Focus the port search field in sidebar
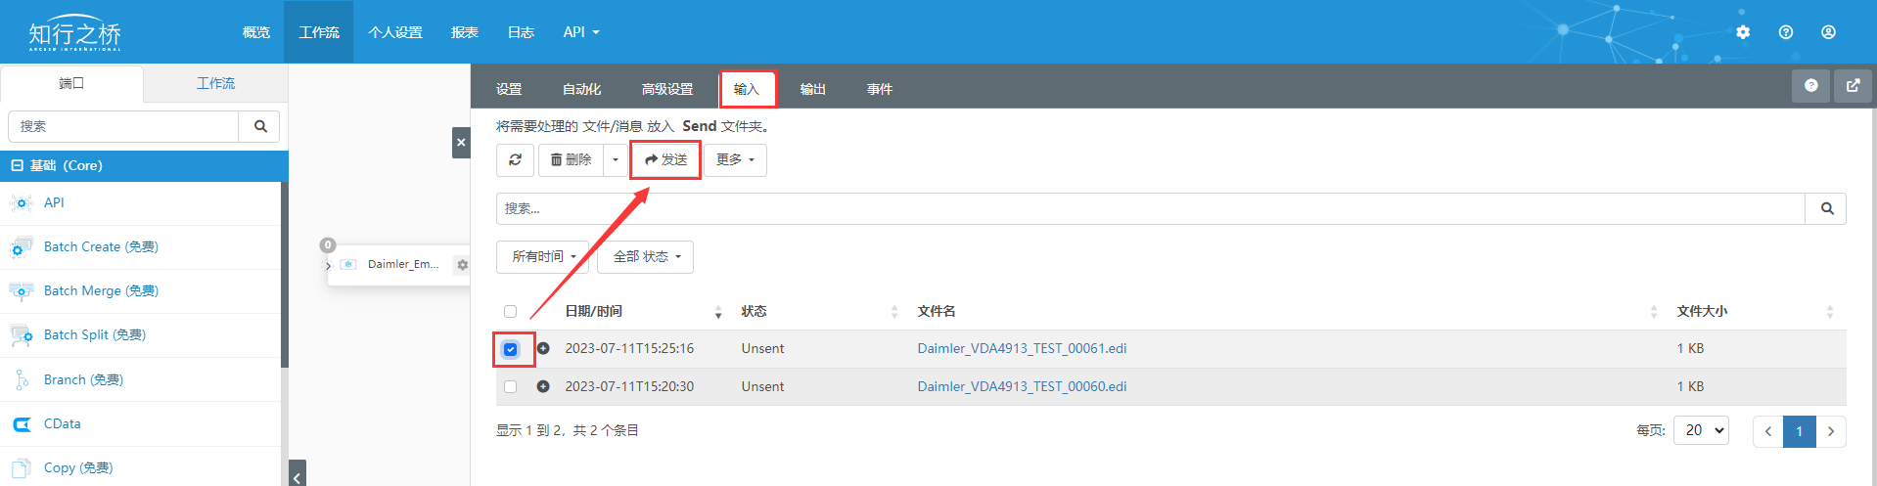1877x486 pixels. [123, 126]
